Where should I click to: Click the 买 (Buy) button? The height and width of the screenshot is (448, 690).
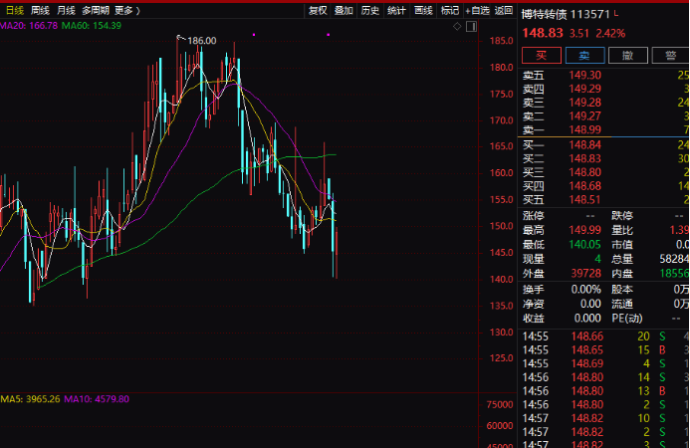pyautogui.click(x=541, y=56)
